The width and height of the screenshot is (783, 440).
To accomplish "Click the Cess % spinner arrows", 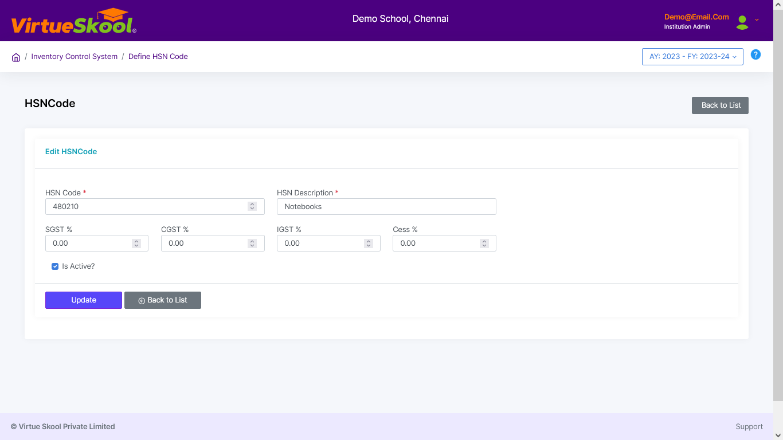I will (484, 243).
